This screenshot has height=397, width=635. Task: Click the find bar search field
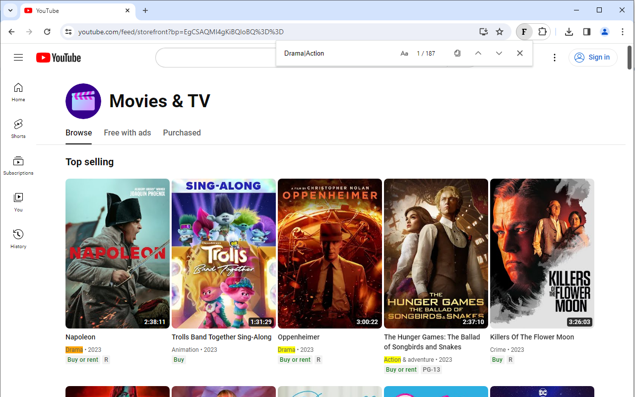tap(338, 53)
